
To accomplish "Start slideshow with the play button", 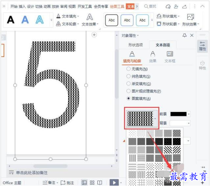I will pos(114,183).
